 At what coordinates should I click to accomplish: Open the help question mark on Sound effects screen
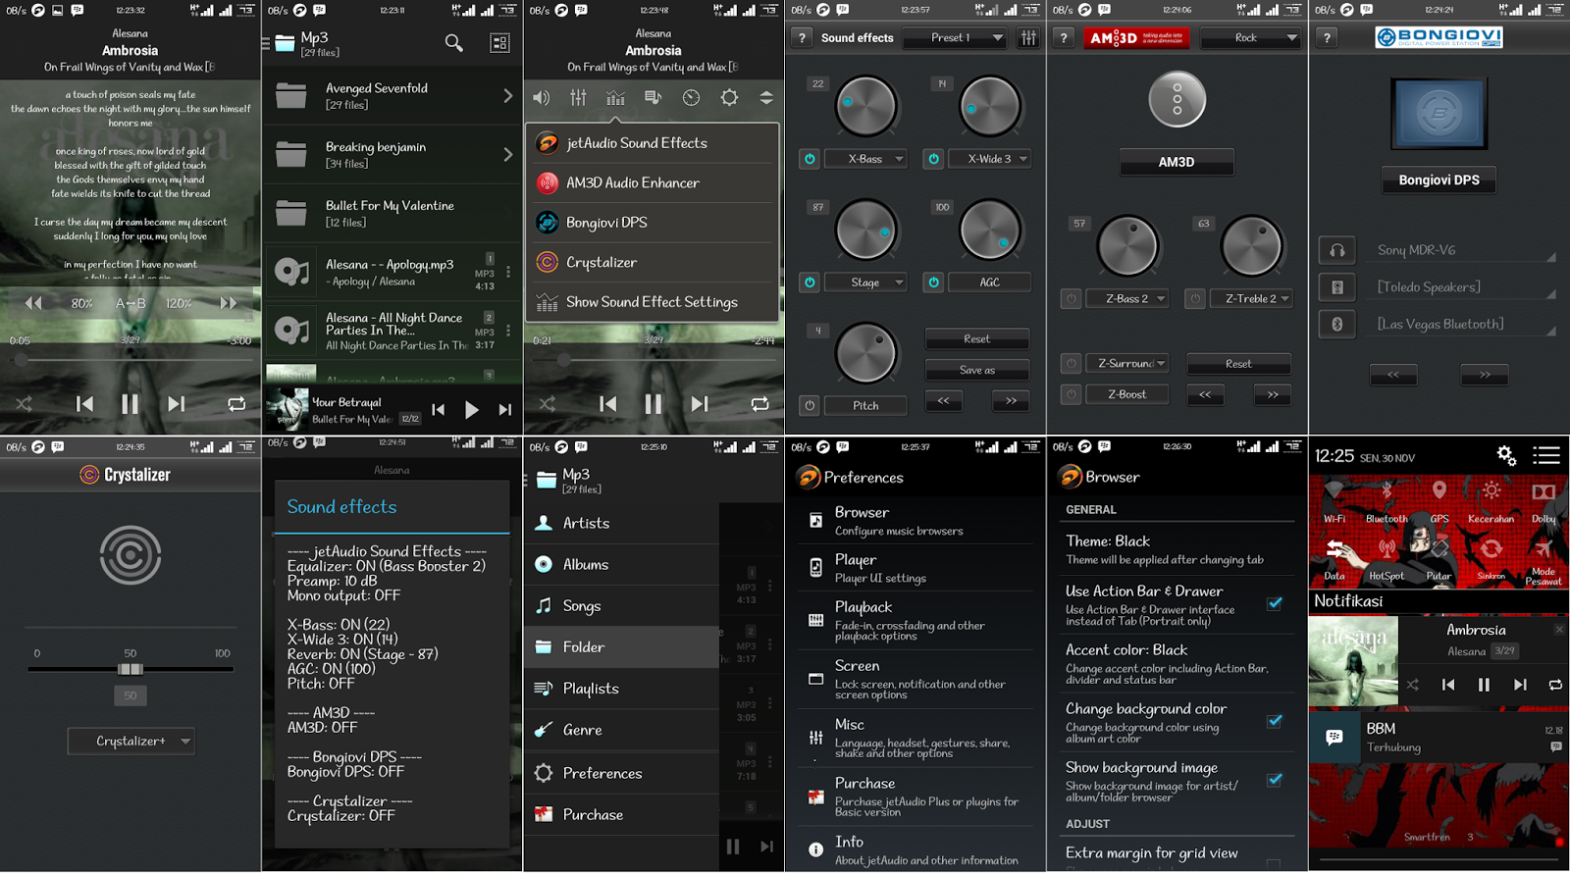802,37
